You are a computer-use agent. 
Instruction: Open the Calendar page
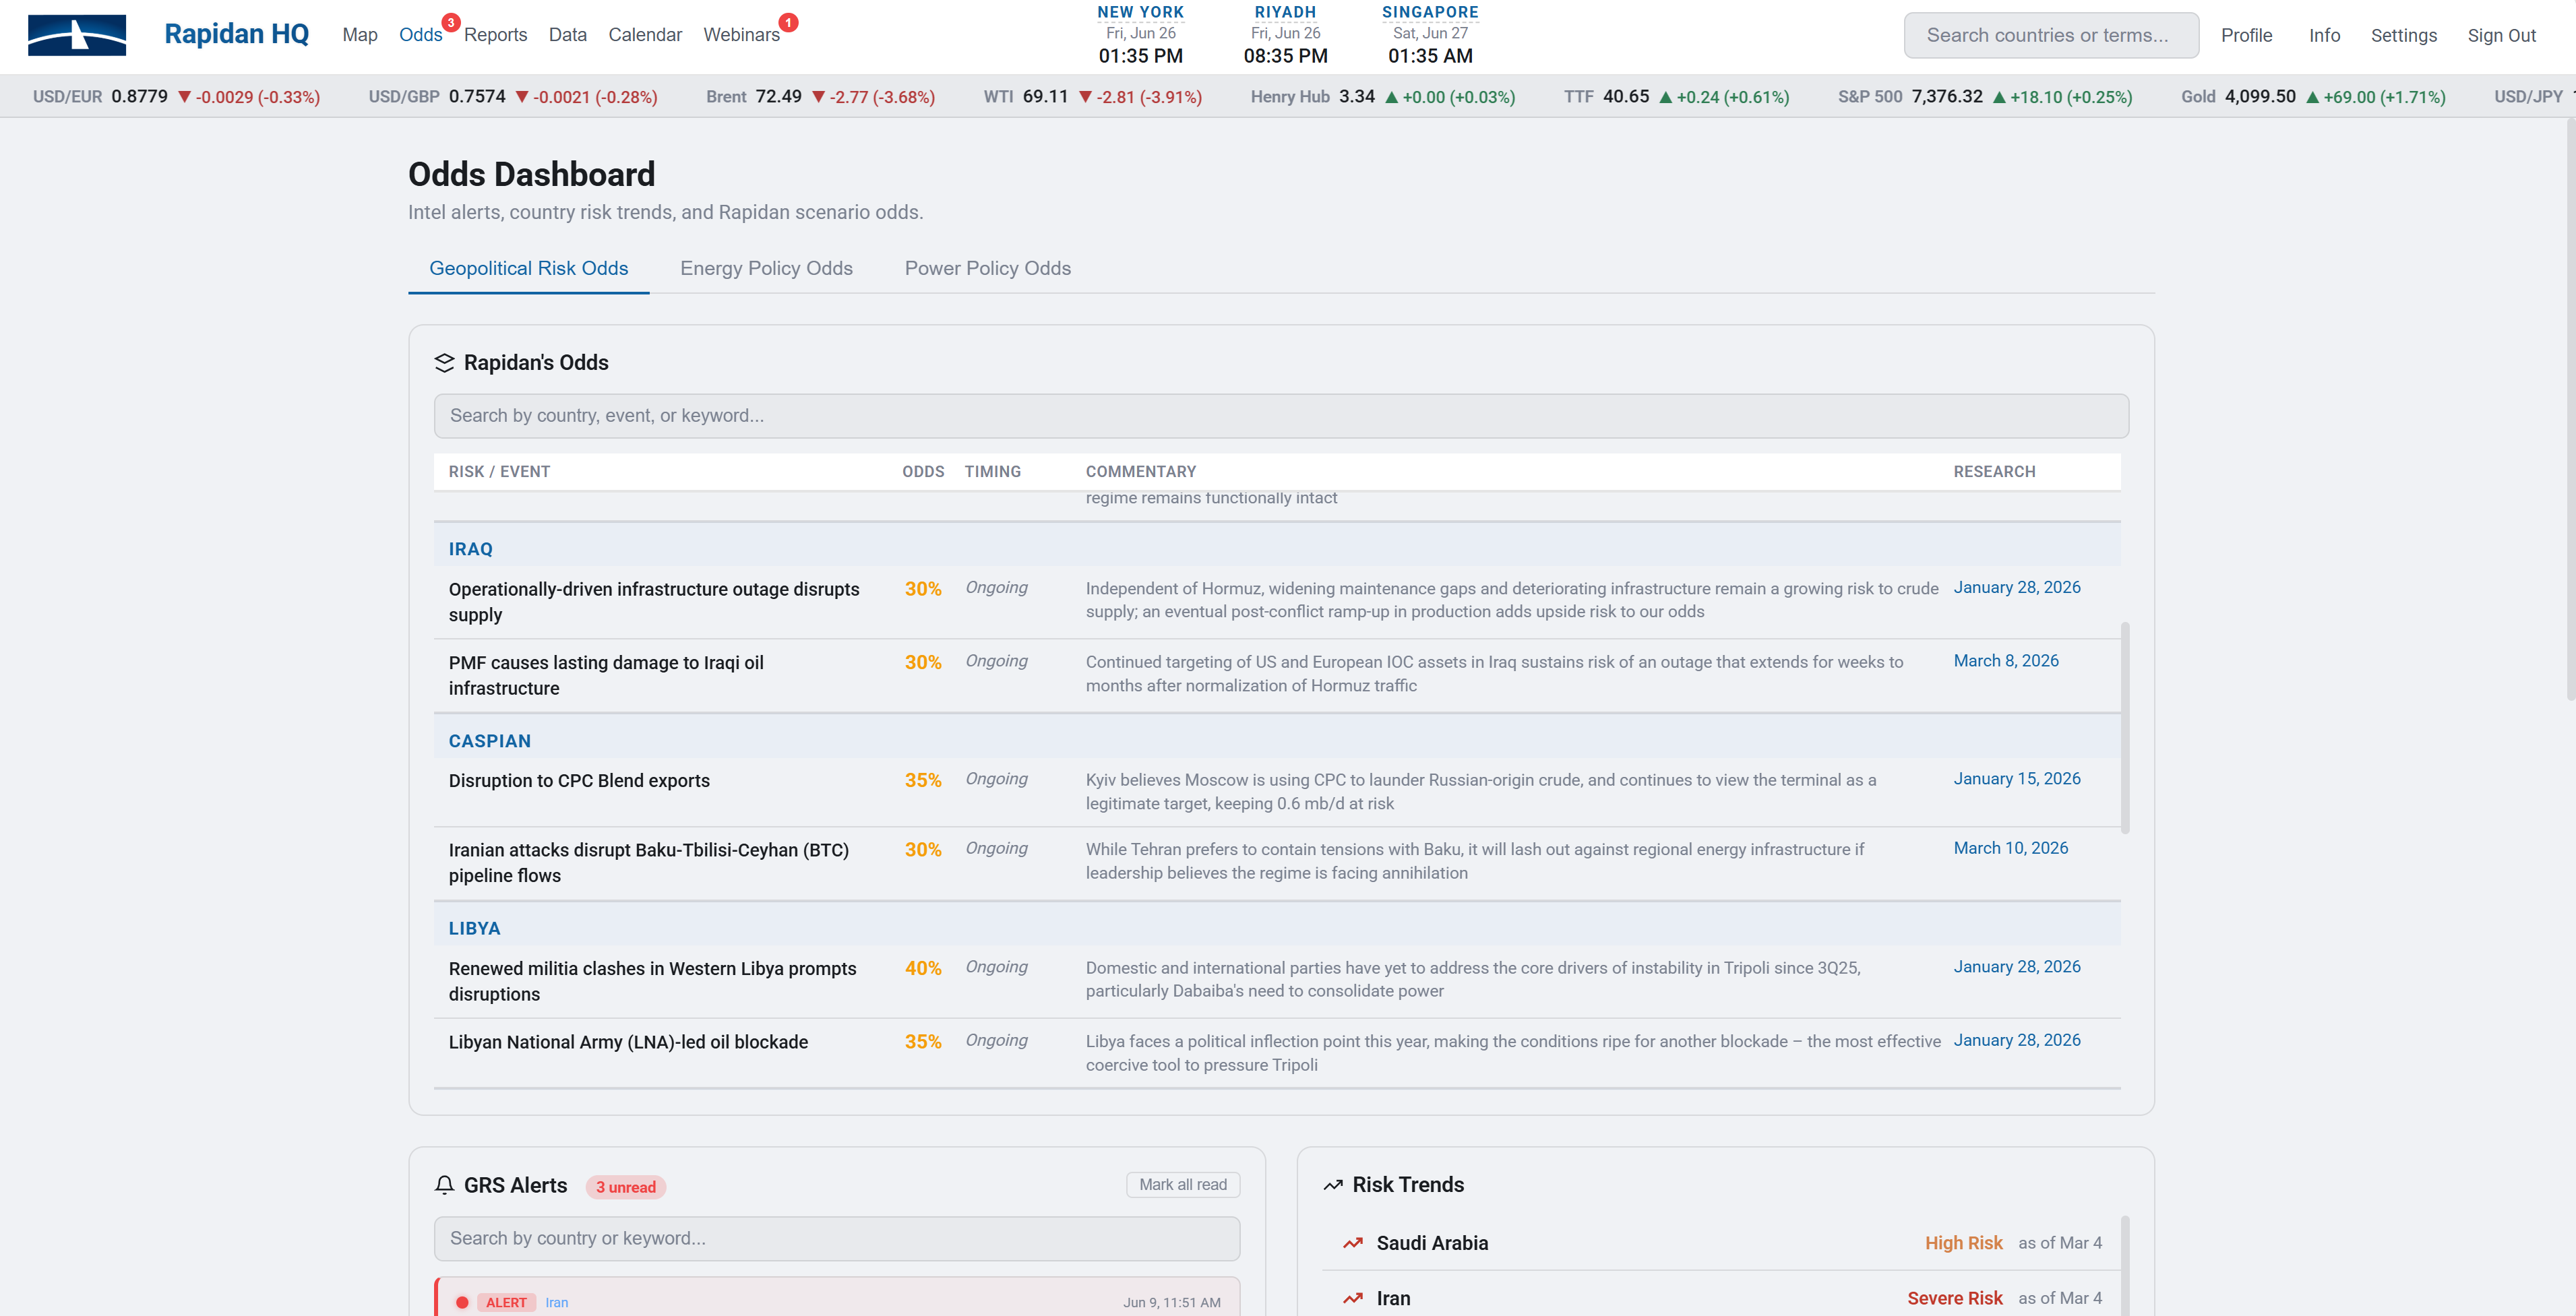coord(645,35)
